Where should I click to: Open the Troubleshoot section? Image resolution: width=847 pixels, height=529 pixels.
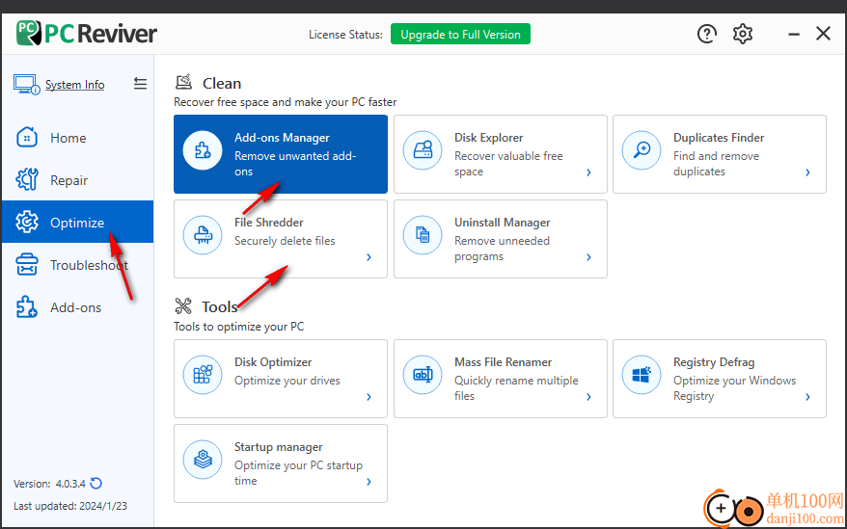tap(77, 264)
